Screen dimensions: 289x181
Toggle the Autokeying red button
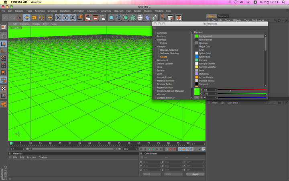[x=171, y=149]
